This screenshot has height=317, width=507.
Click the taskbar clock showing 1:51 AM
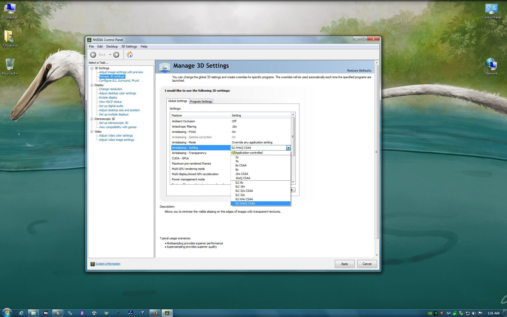tap(493, 313)
